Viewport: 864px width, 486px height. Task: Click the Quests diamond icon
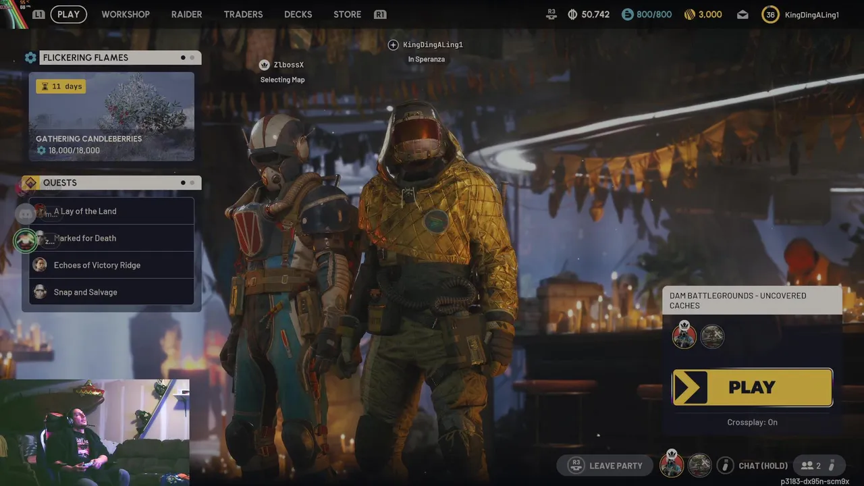[x=30, y=183]
